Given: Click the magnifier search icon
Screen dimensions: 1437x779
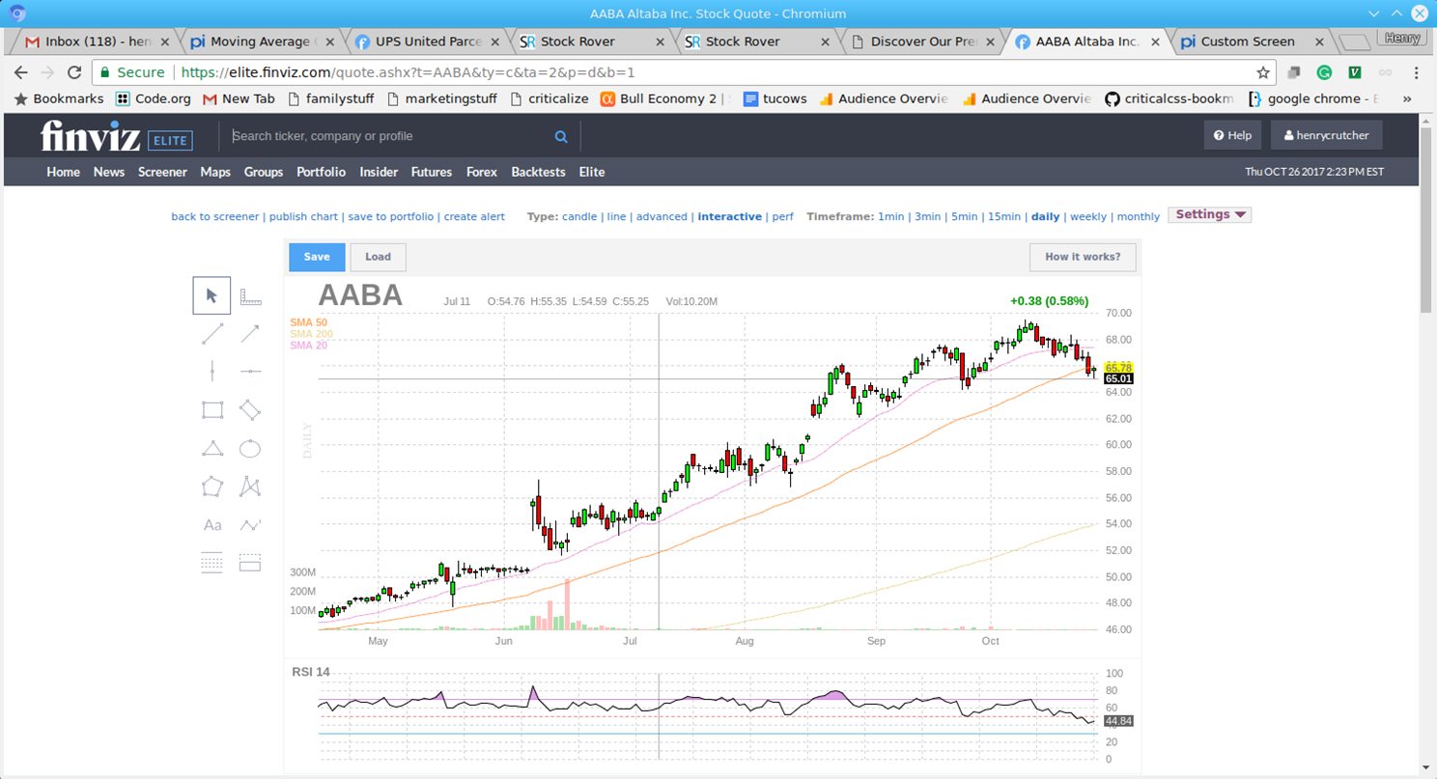Looking at the screenshot, I should pyautogui.click(x=561, y=137).
